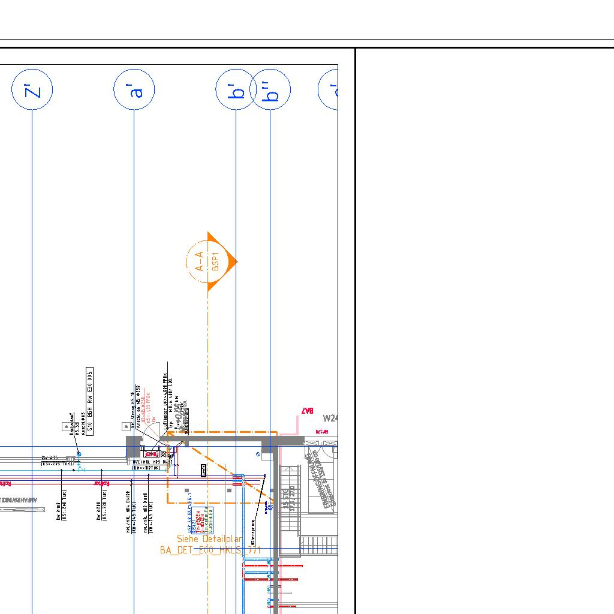This screenshot has height=614, width=614.
Task: Select the small blue circle near wall corner
Action: (258, 455)
